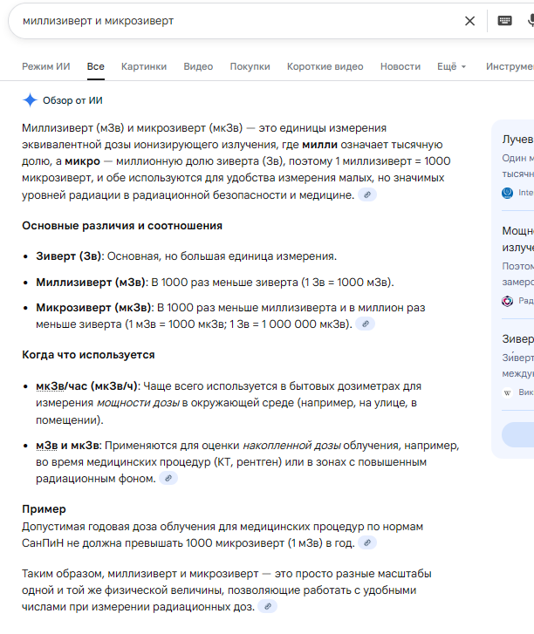Click the link chip after the intro paragraph
The width and height of the screenshot is (534, 634).
(367, 194)
